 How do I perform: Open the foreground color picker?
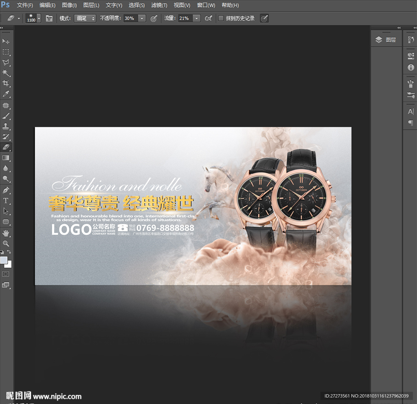[4, 260]
